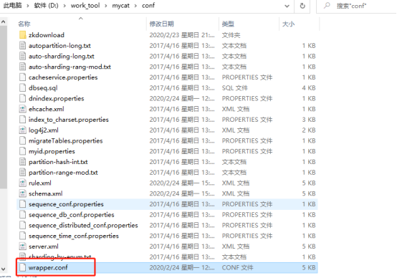The image size is (397, 278).
Task: Click the partition-hash-int.txt file icon
Action: pos(22,162)
